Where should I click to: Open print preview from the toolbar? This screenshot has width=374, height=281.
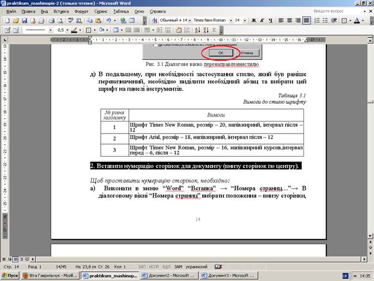pos(60,20)
